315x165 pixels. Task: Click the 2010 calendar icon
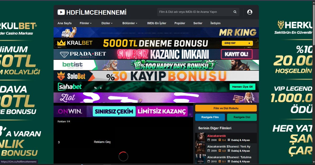[x=209, y=162]
